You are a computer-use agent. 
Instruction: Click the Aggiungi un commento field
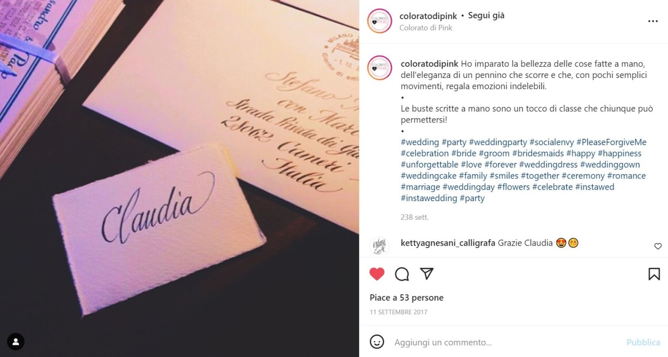click(x=506, y=342)
